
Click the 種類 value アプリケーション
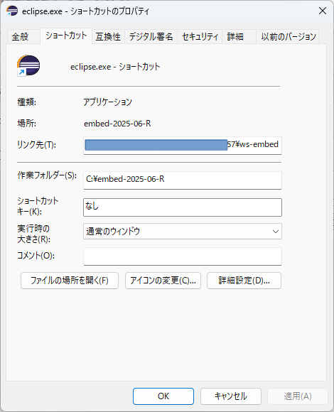(107, 102)
